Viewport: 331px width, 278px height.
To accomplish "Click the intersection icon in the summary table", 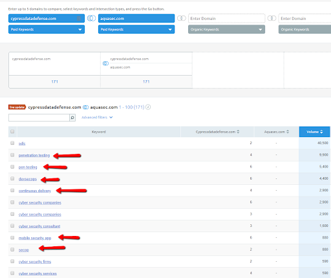I will [105, 63].
